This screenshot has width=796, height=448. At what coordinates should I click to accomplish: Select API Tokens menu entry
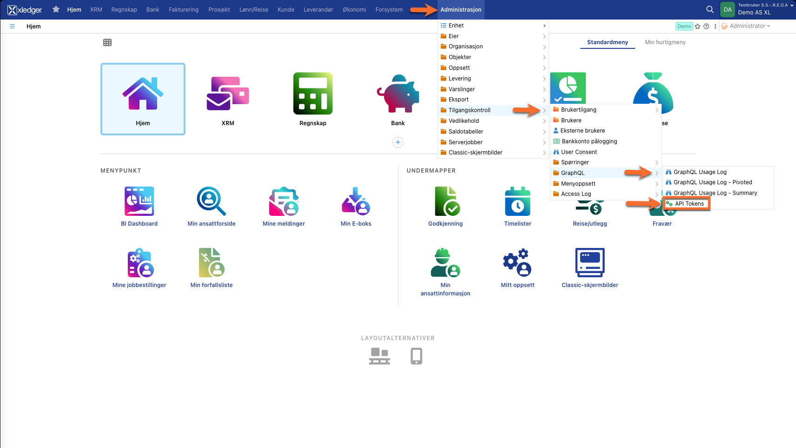click(689, 204)
